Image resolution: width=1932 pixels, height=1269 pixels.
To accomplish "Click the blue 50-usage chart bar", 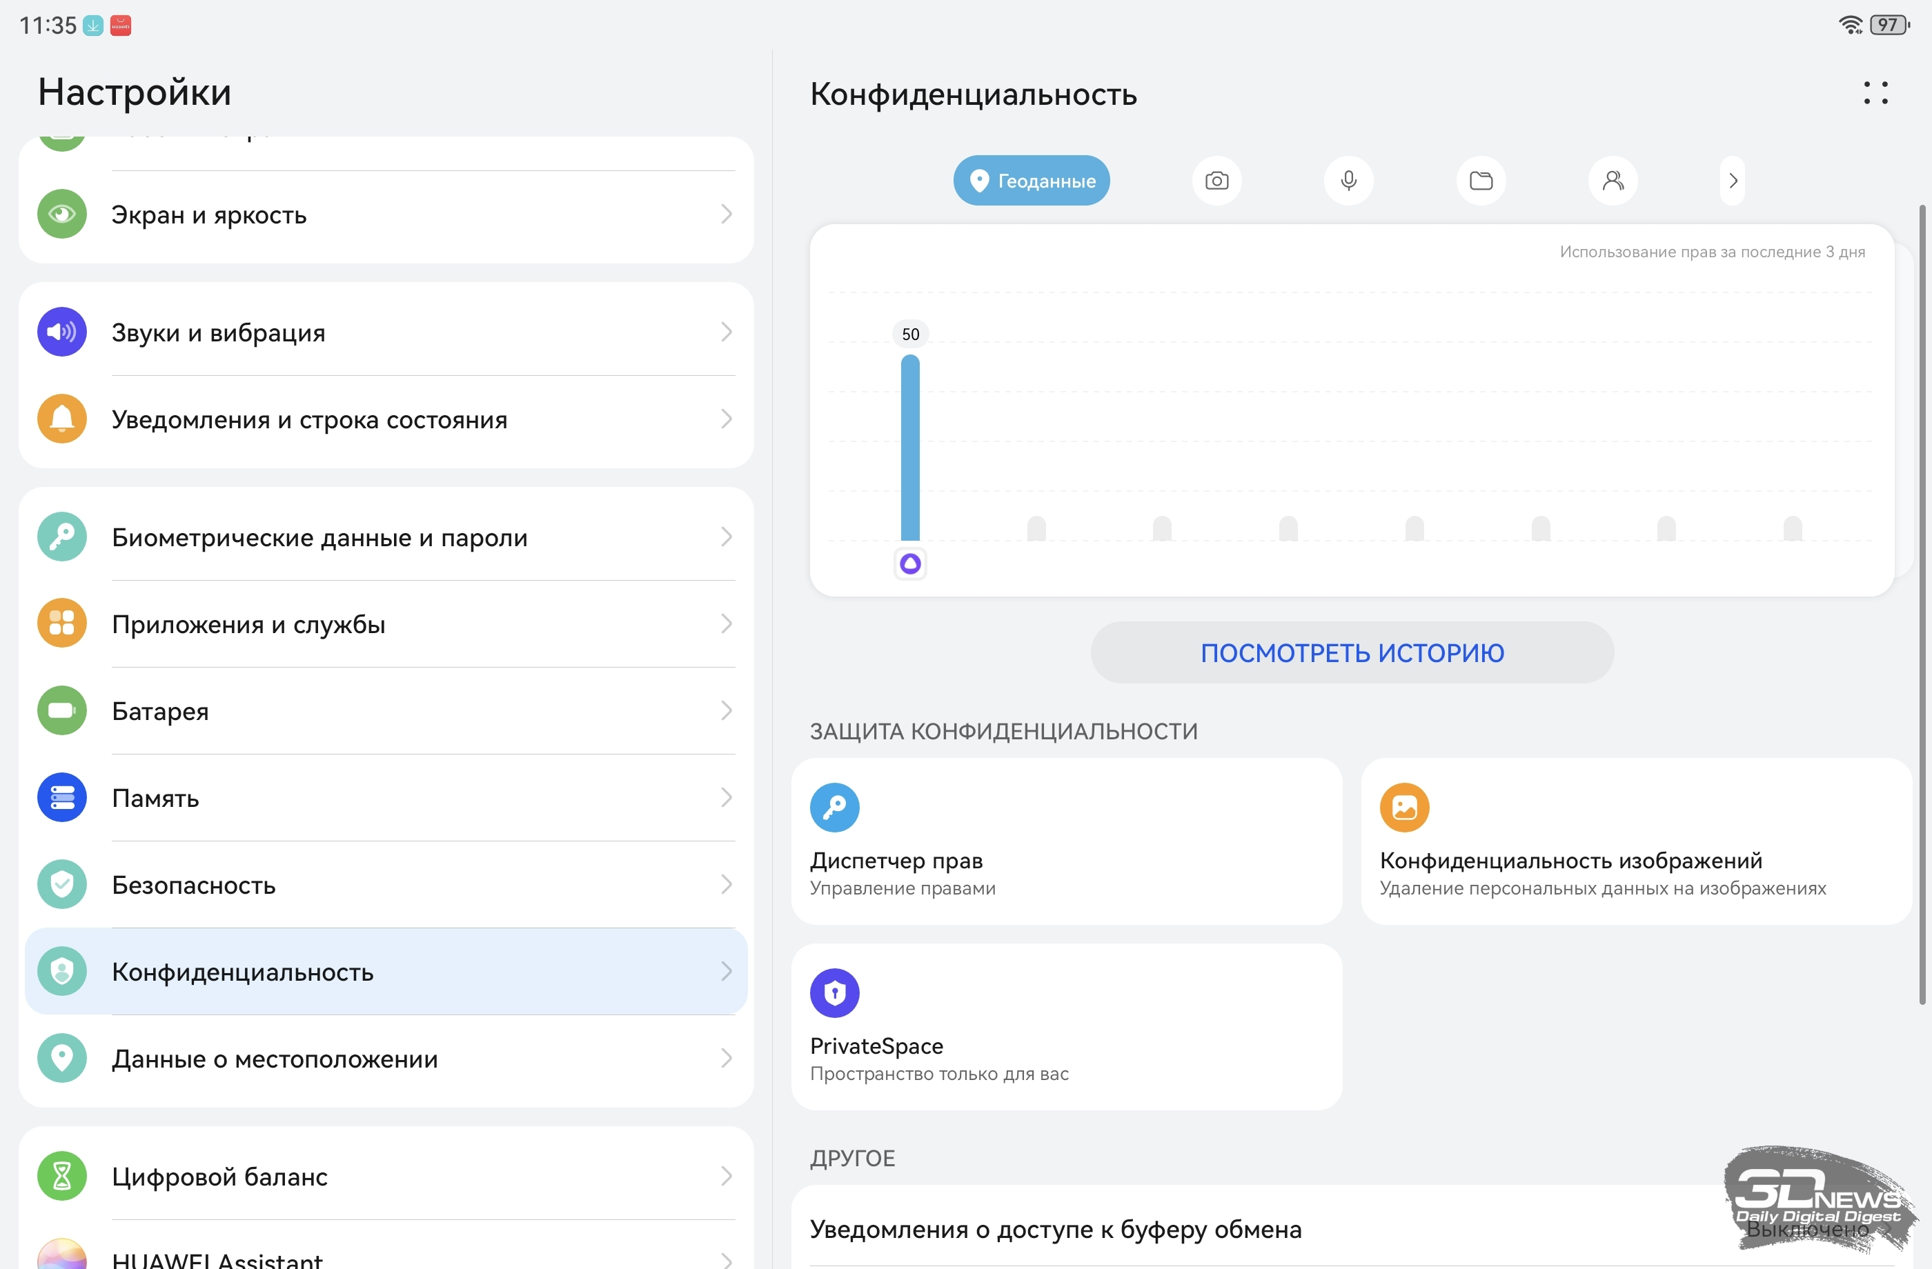I will tap(910, 448).
